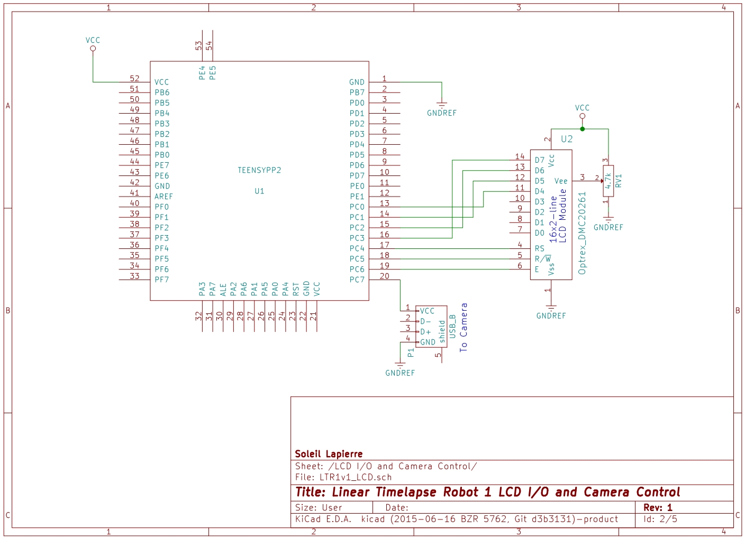The image size is (745, 539).
Task: Select the USB_B connector symbol P1
Action: (431, 325)
